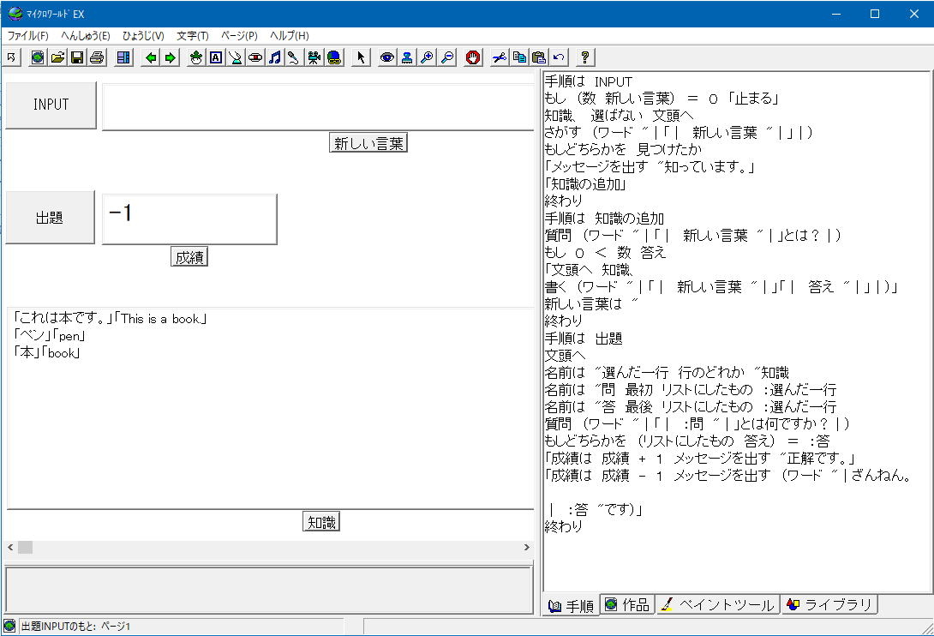Click the globe icon in the status bar
The width and height of the screenshot is (934, 636).
(x=9, y=626)
